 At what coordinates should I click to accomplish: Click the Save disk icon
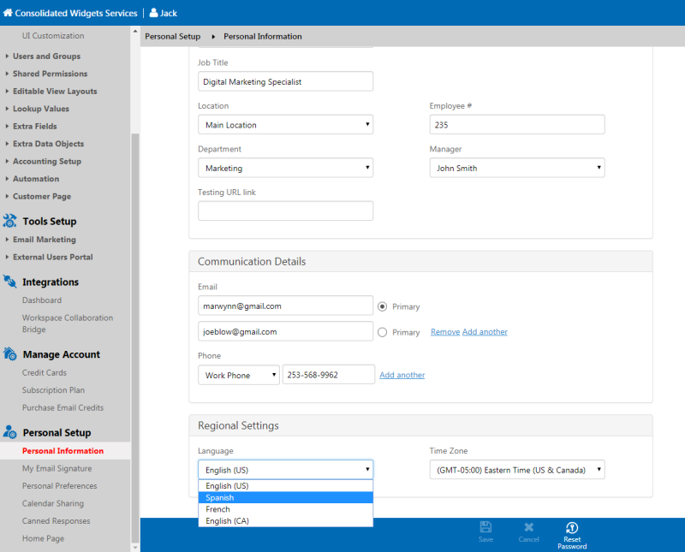point(485,527)
